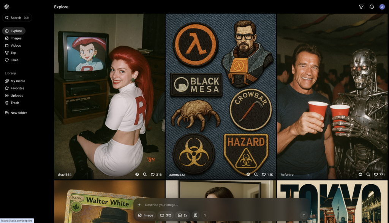This screenshot has width=389, height=223.
Task: Open the Image type dropdown
Action: tap(145, 215)
